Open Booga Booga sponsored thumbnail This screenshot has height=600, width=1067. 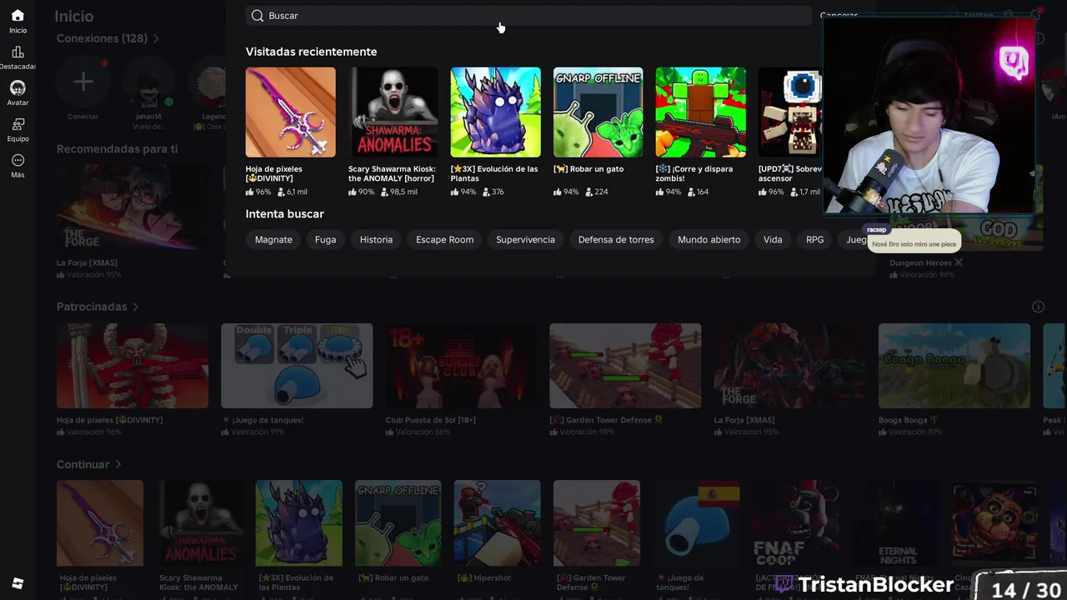[x=954, y=366]
